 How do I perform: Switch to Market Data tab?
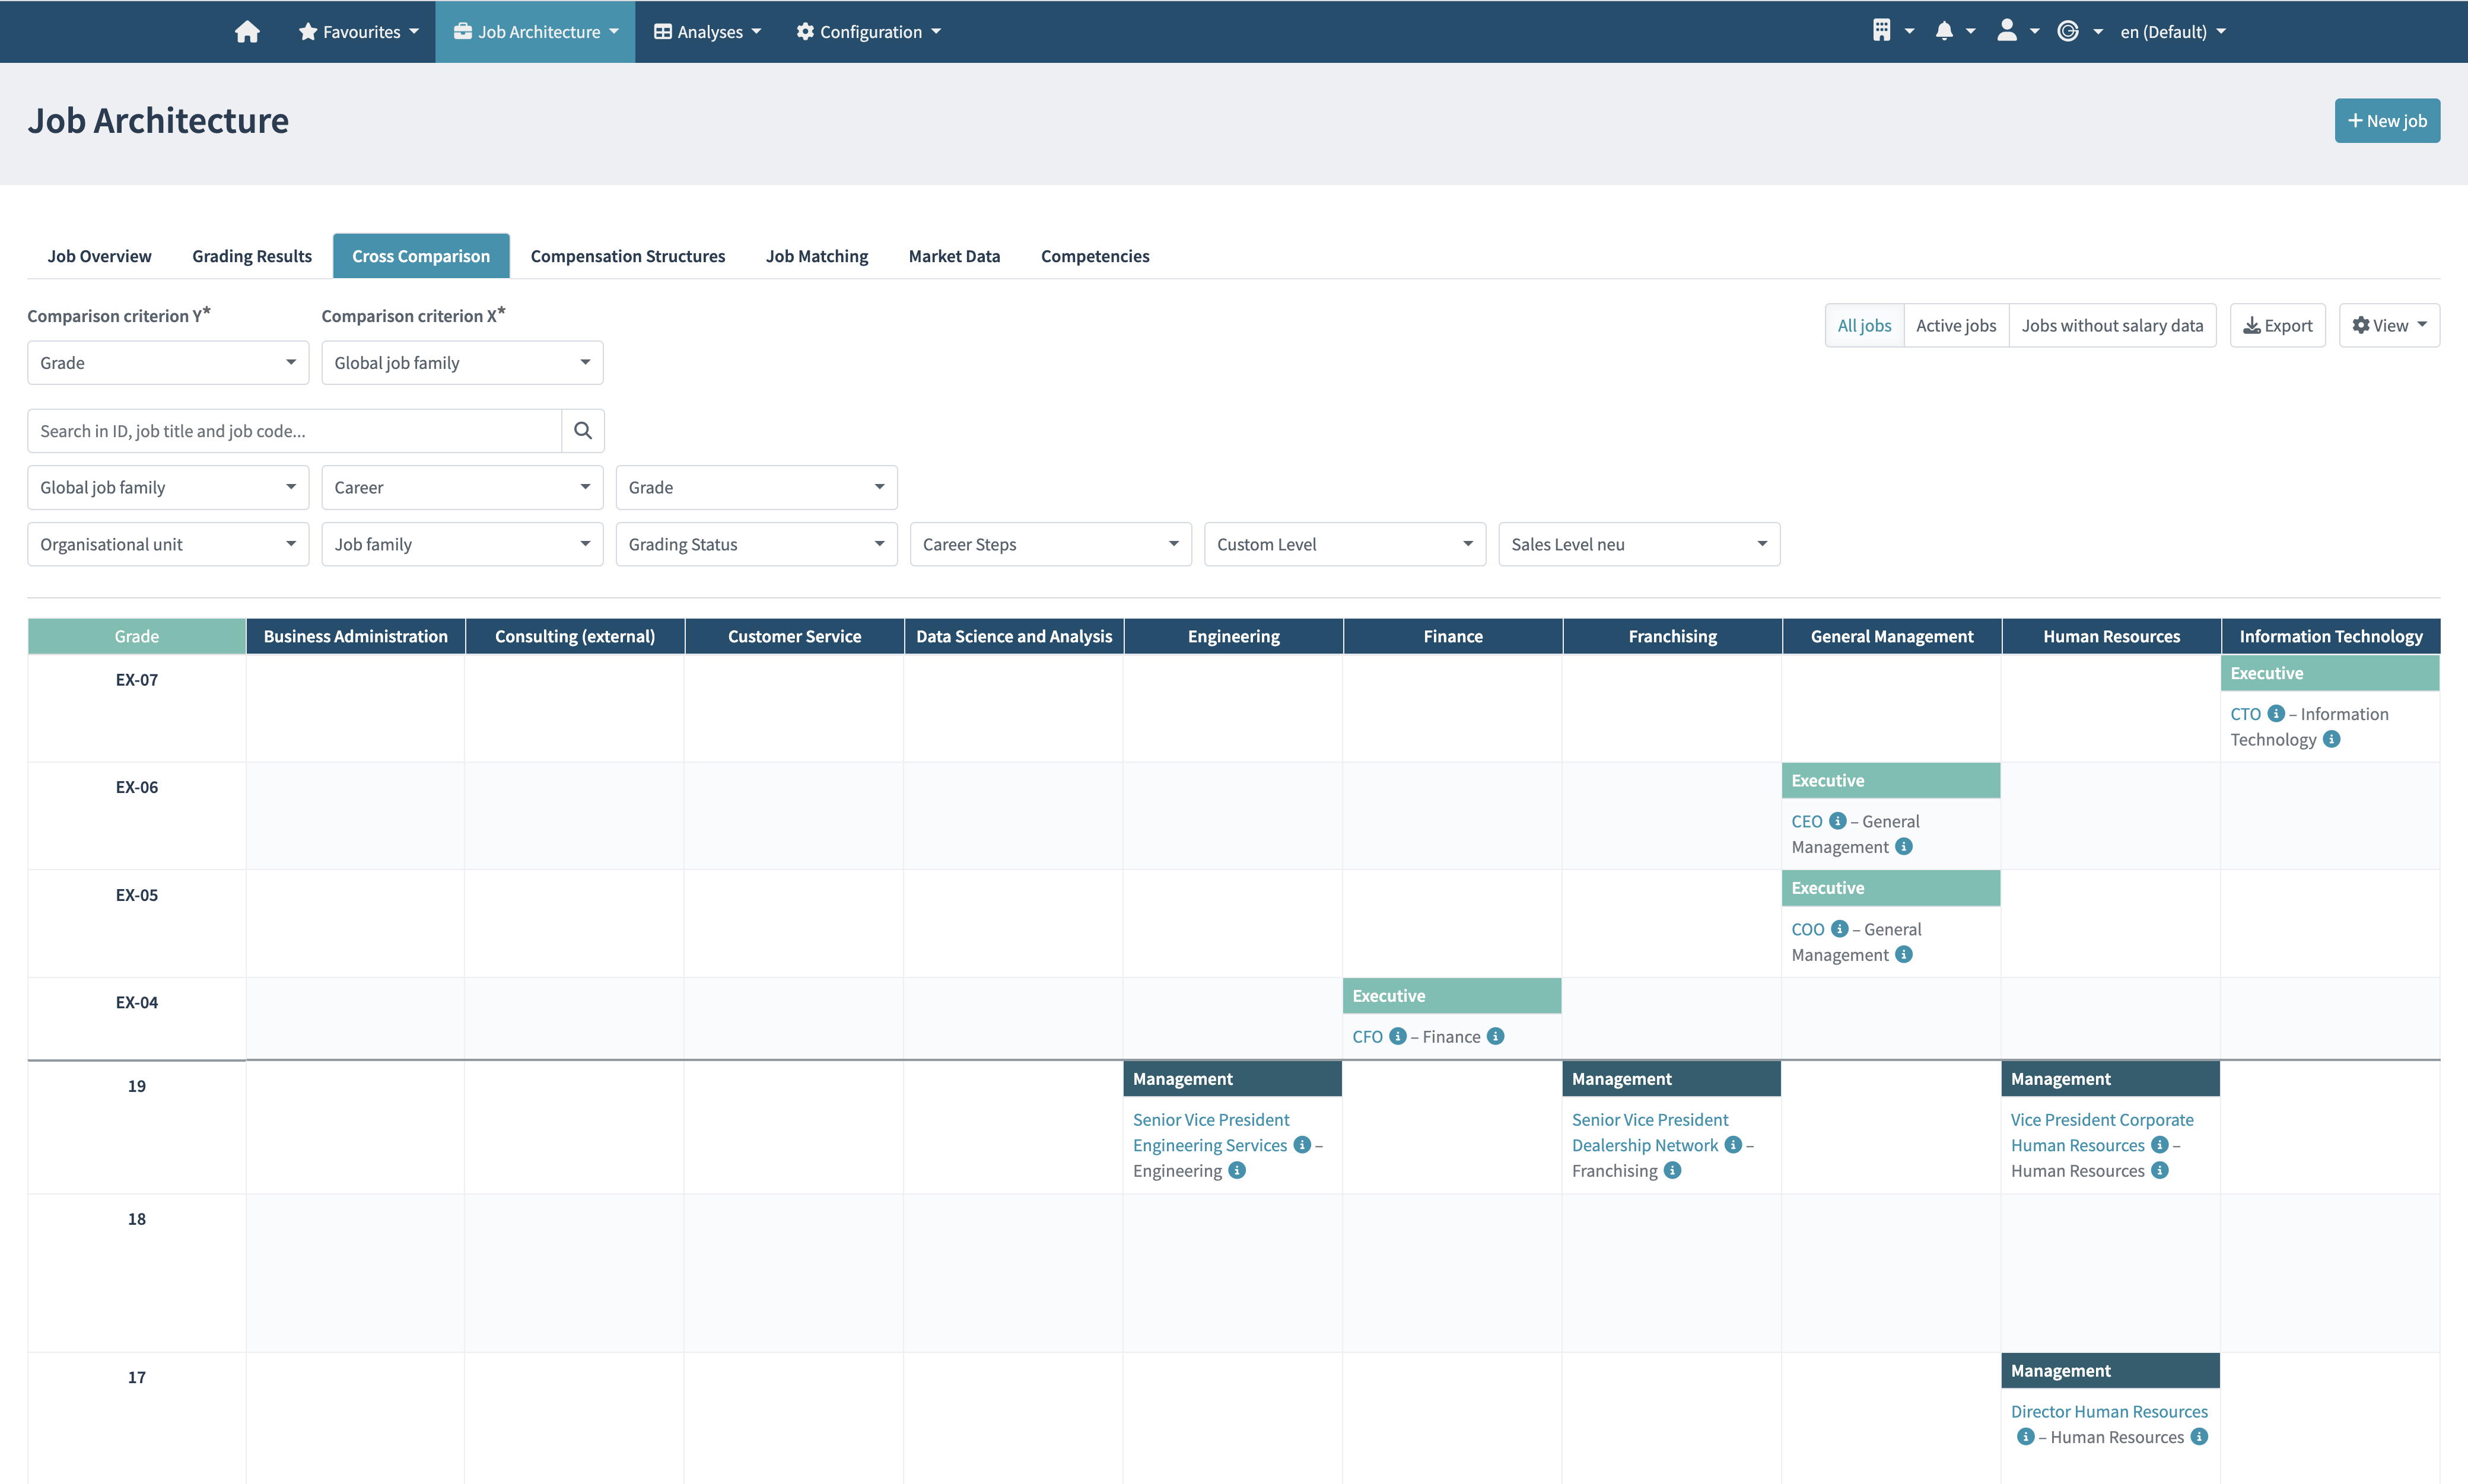pos(954,256)
